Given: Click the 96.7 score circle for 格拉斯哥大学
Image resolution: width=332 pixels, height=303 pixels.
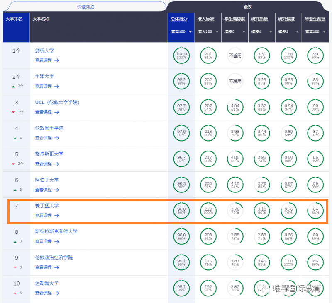Looking at the screenshot, I should click(x=181, y=159).
